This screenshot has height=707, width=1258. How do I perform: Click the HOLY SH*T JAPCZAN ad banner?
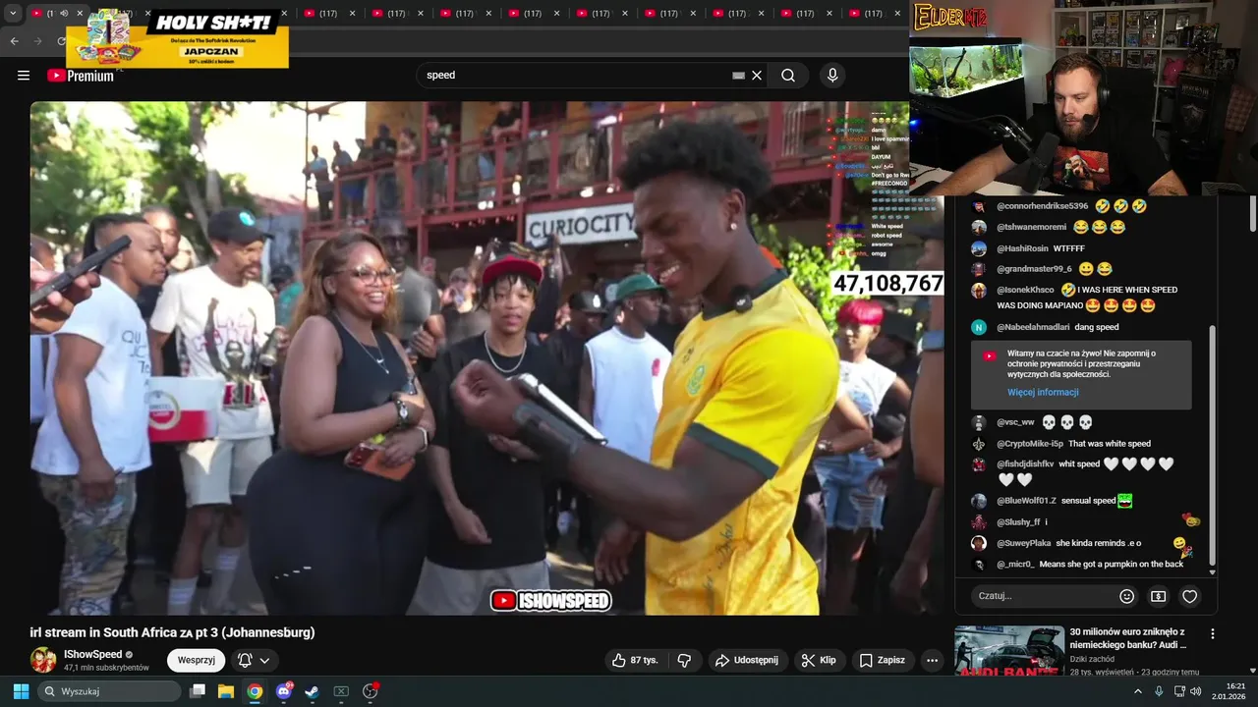click(178, 37)
